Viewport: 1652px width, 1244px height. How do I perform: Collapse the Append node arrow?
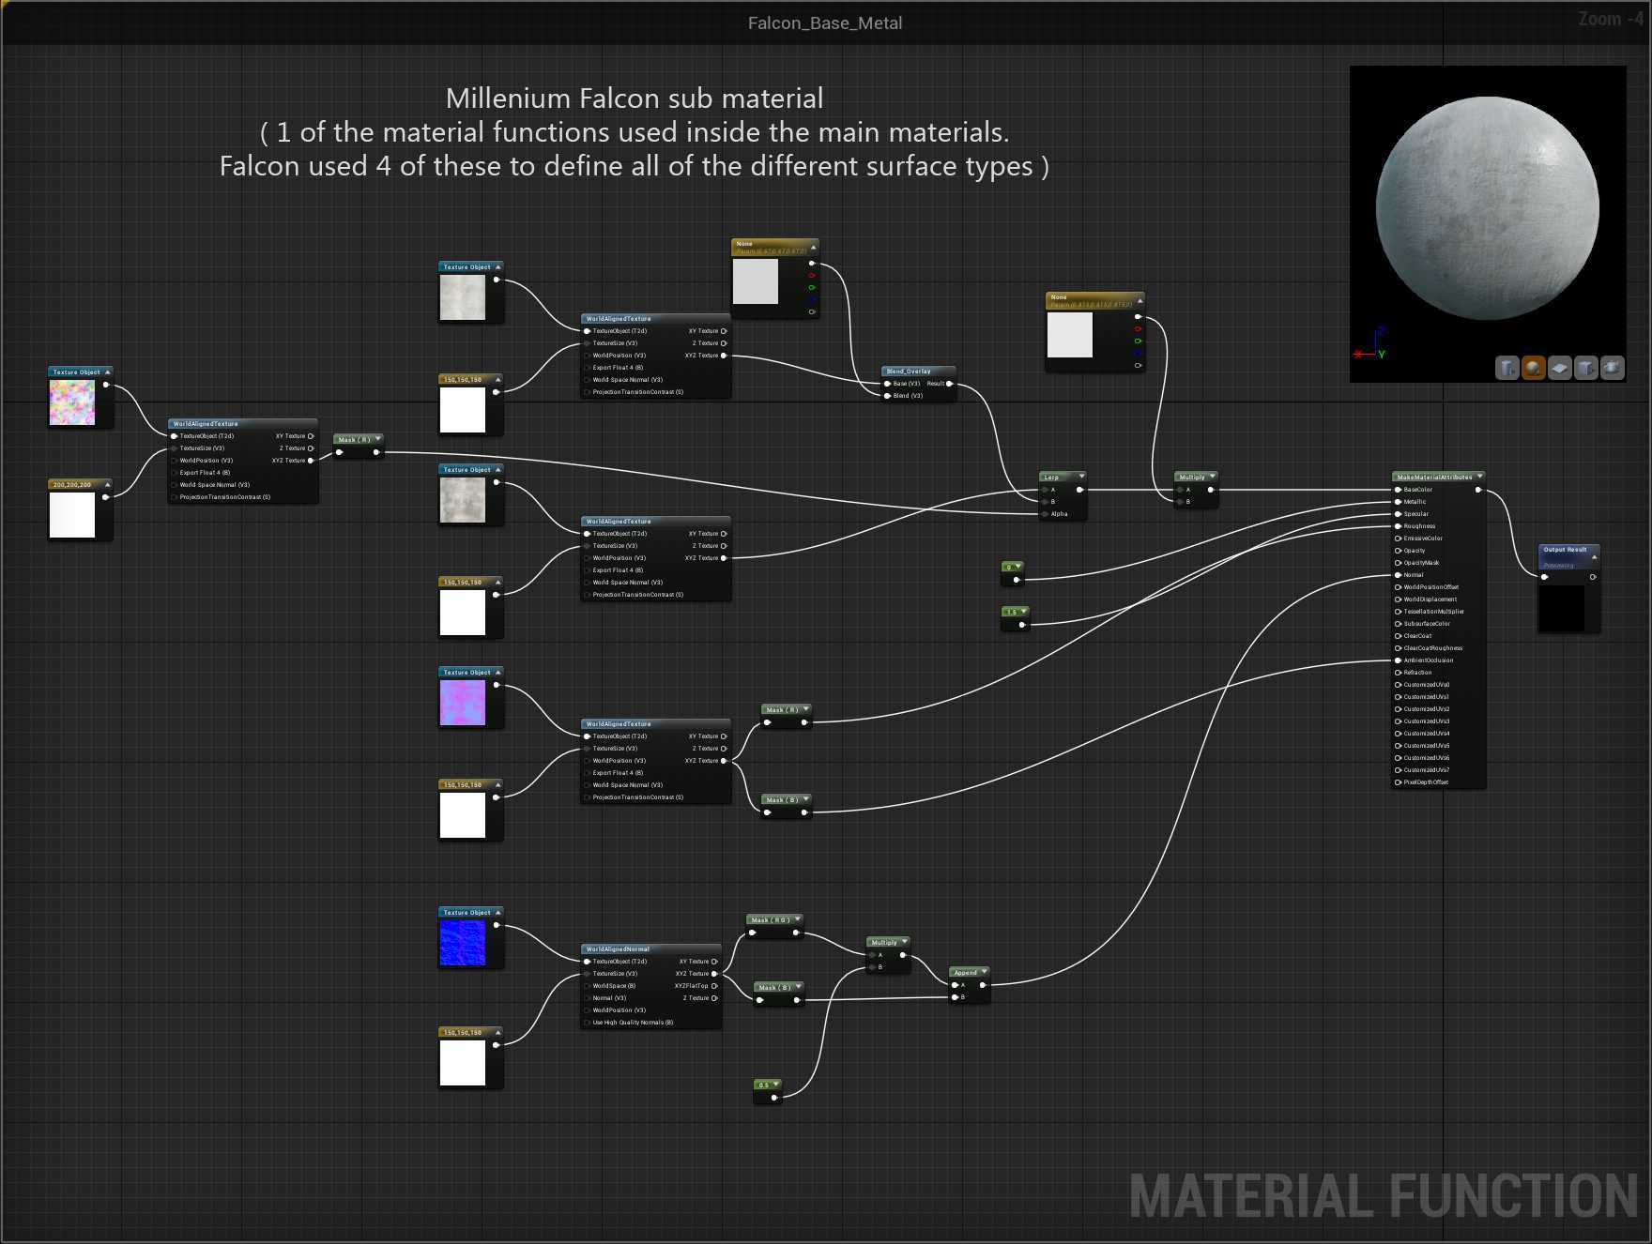[x=984, y=972]
